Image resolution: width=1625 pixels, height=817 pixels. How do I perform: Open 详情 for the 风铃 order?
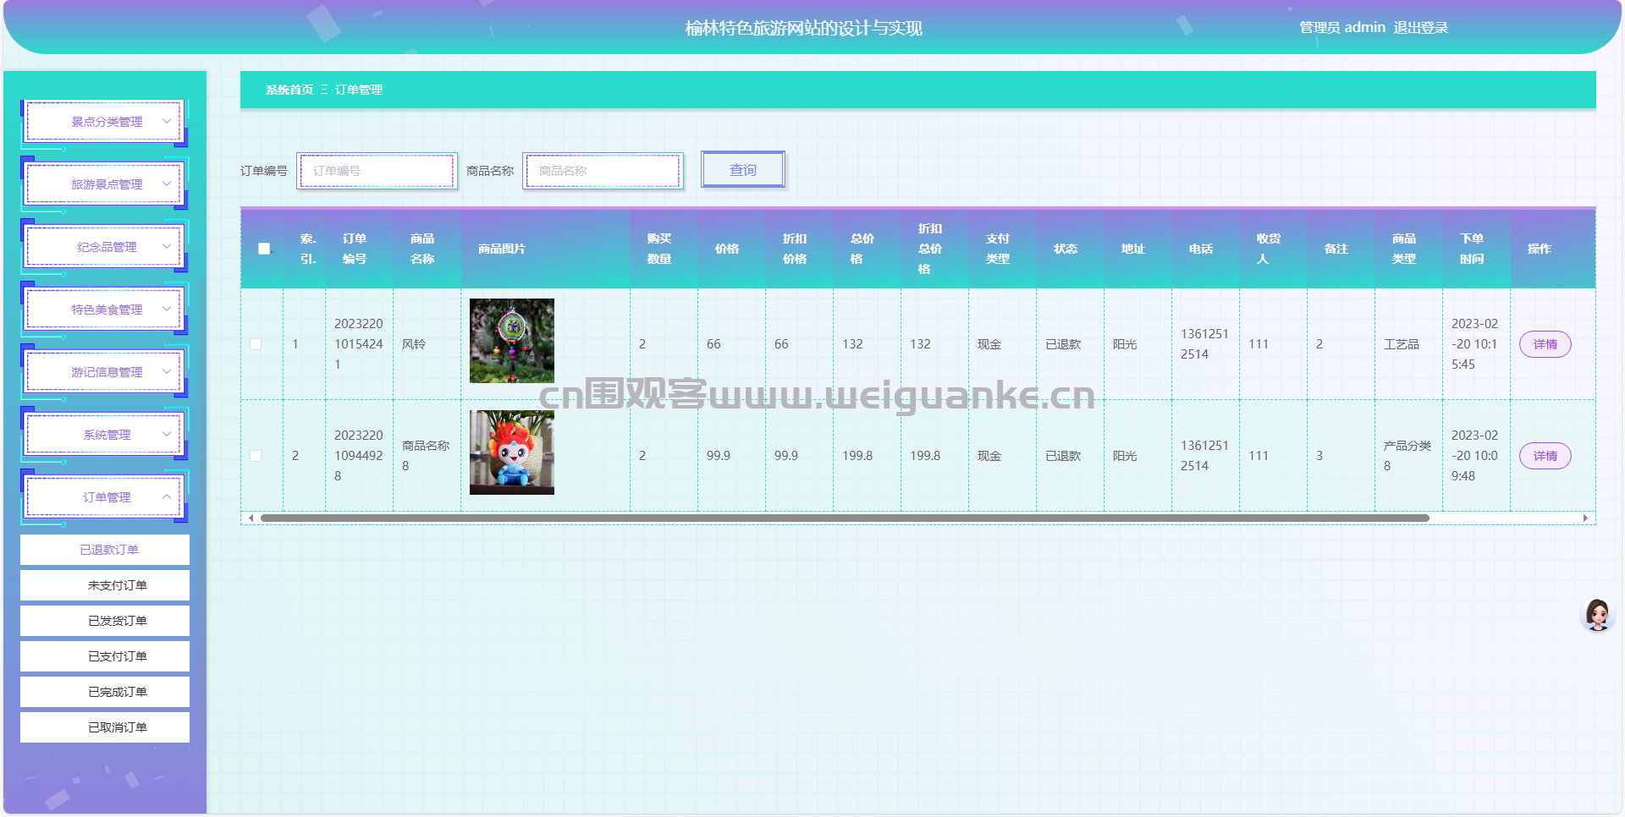1545,344
